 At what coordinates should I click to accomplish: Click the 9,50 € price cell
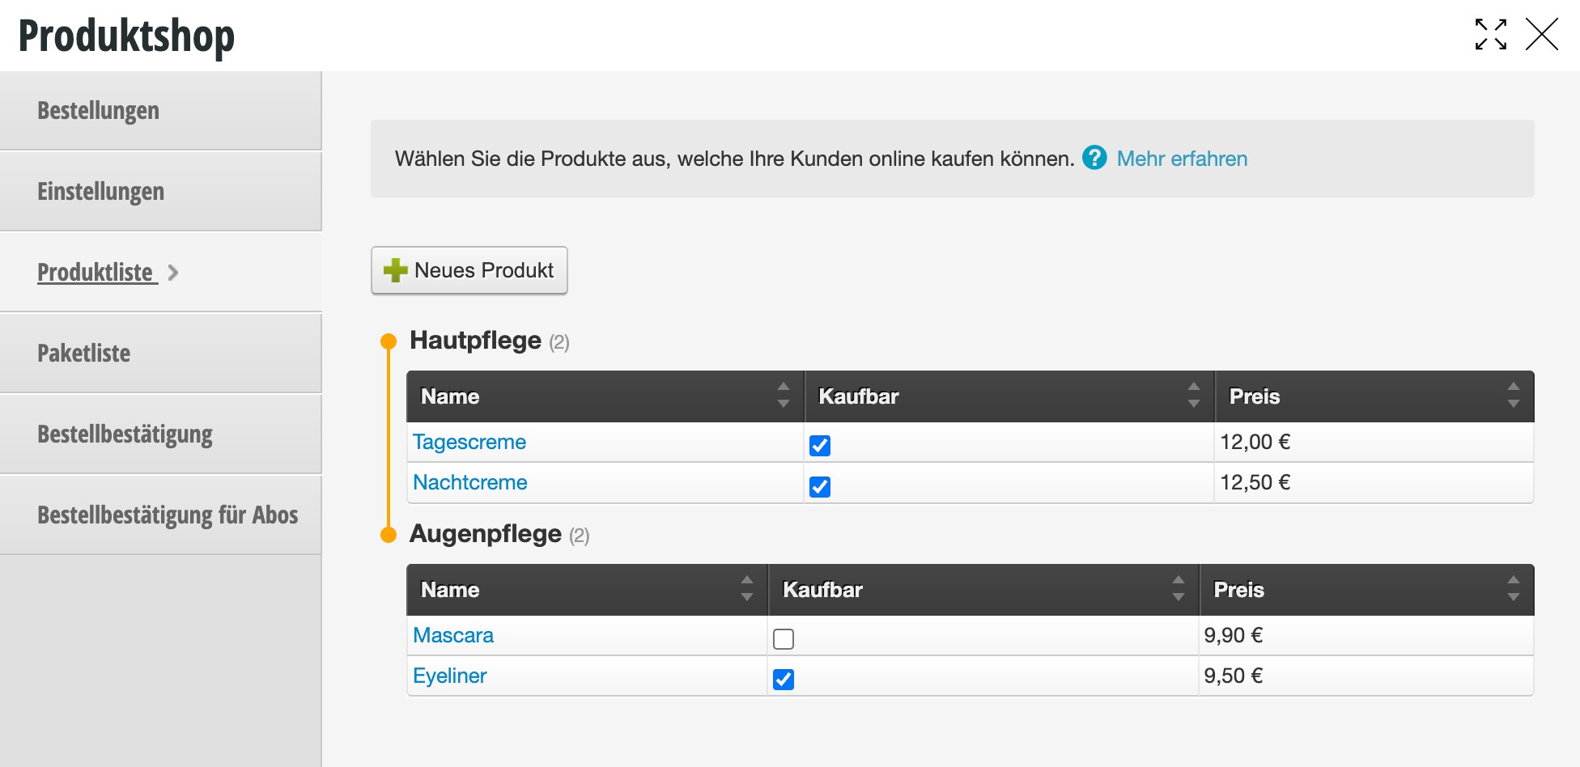click(1366, 676)
